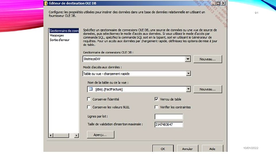276x155 pixels.
Task: Click the table icon beside [dbo].[FactFacture]
Action: (x=91, y=89)
